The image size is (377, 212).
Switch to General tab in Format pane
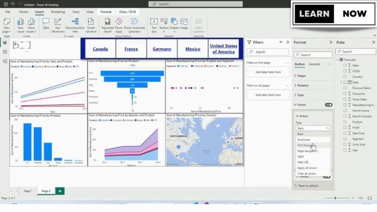314,64
